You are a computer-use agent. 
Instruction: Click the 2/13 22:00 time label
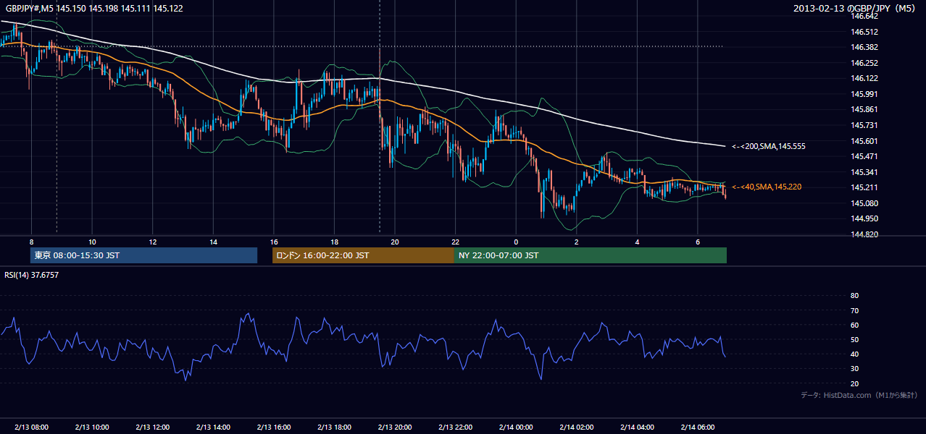coord(456,427)
